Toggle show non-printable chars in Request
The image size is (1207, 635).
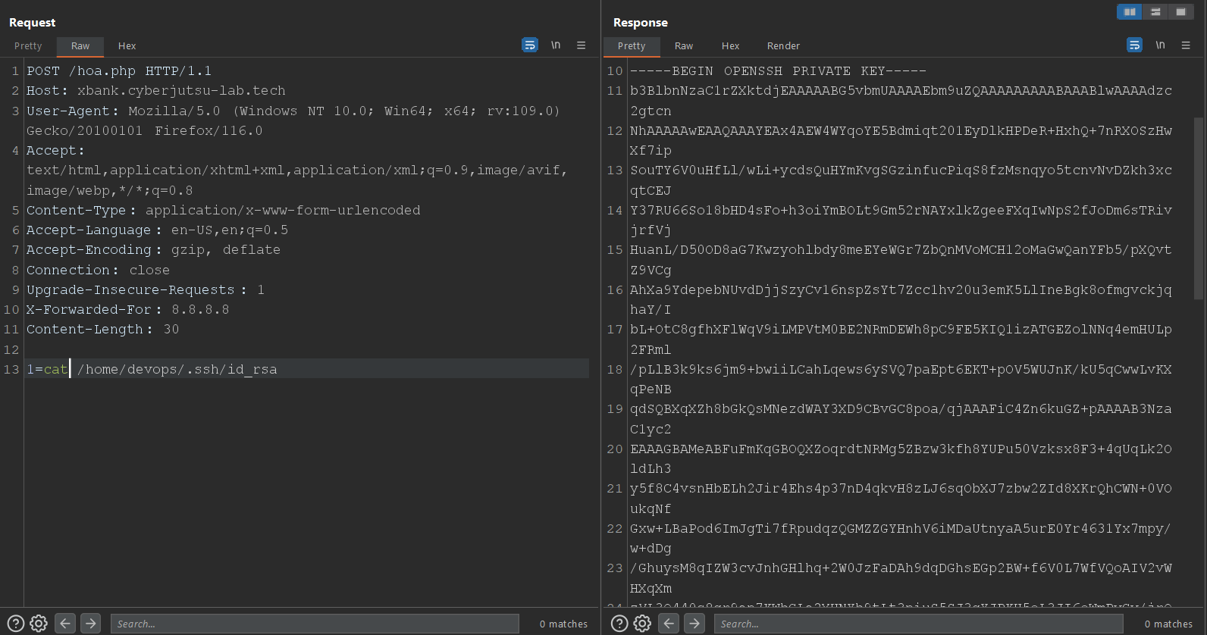pos(556,45)
